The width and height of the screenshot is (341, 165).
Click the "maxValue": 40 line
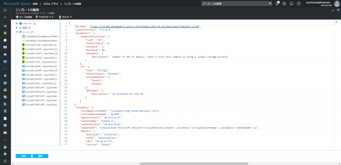[x=96, y=50]
